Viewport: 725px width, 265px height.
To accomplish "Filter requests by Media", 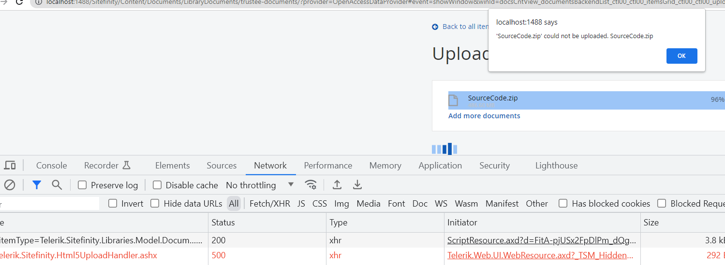I will click(x=369, y=203).
